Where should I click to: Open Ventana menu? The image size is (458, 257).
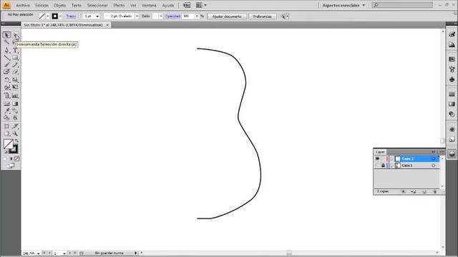[149, 5]
